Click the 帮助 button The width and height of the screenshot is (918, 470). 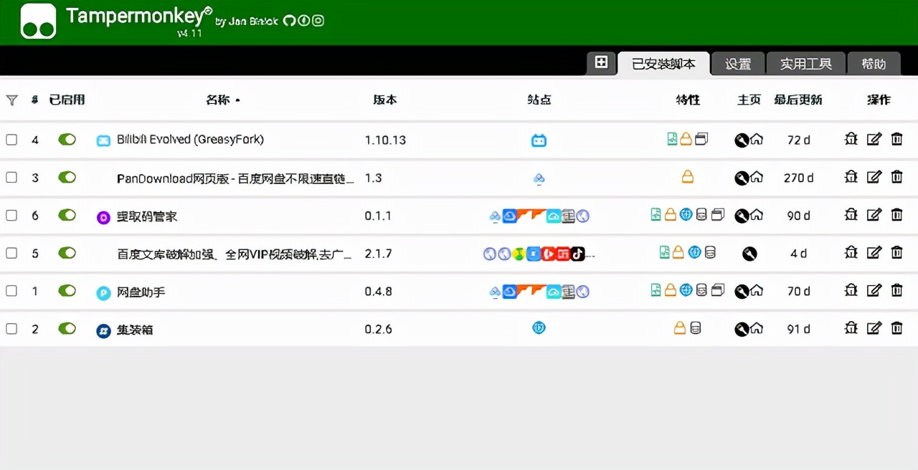[x=874, y=63]
